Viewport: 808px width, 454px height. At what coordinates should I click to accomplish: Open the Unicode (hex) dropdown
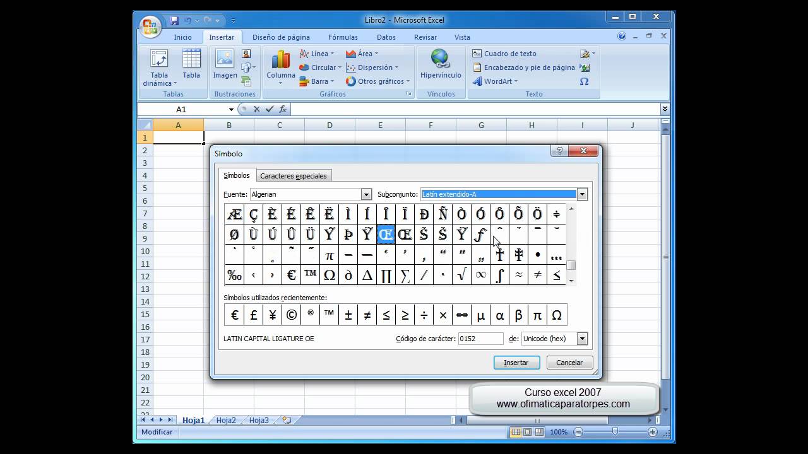(582, 339)
